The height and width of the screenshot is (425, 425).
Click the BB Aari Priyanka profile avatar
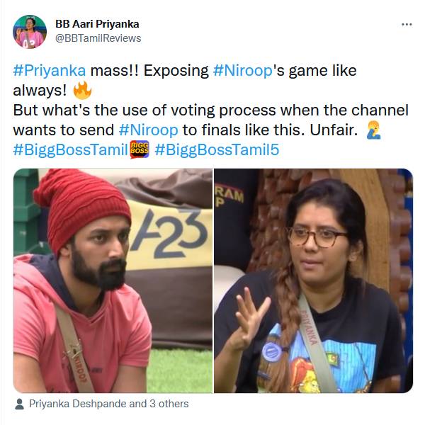[30, 32]
